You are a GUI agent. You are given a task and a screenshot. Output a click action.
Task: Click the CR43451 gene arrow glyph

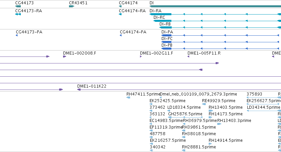pyautogui.click(x=72, y=6)
